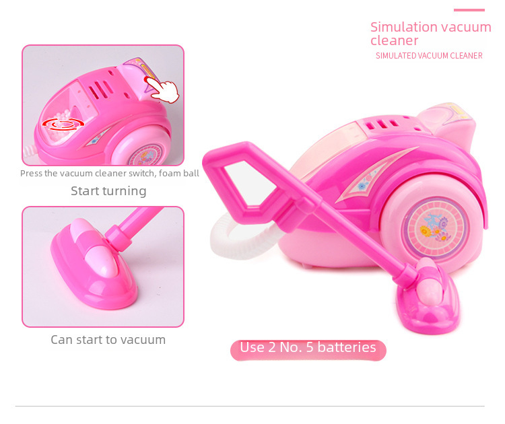The image size is (505, 424).
Task: Click the 'Simulation vacuum cleaner' heading
Action: [431, 34]
